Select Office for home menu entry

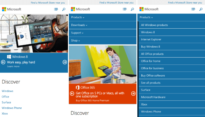pyautogui.click(x=172, y=61)
